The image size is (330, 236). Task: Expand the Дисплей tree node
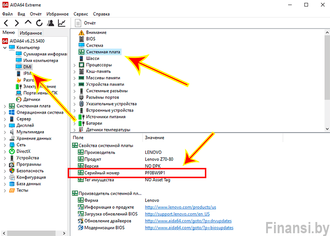pyautogui.click(x=5, y=126)
